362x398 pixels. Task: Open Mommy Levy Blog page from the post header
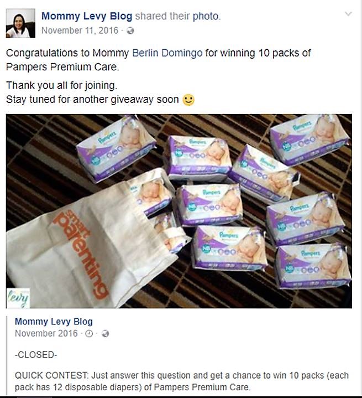pos(87,16)
